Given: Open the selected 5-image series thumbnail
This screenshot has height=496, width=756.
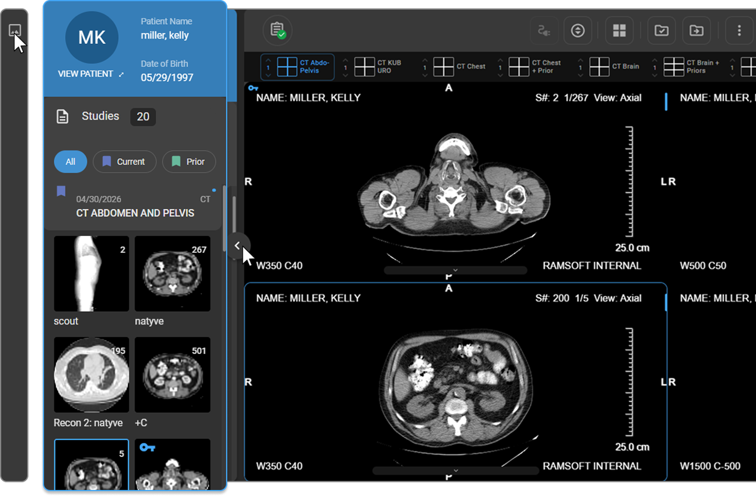Looking at the screenshot, I should (x=92, y=465).
